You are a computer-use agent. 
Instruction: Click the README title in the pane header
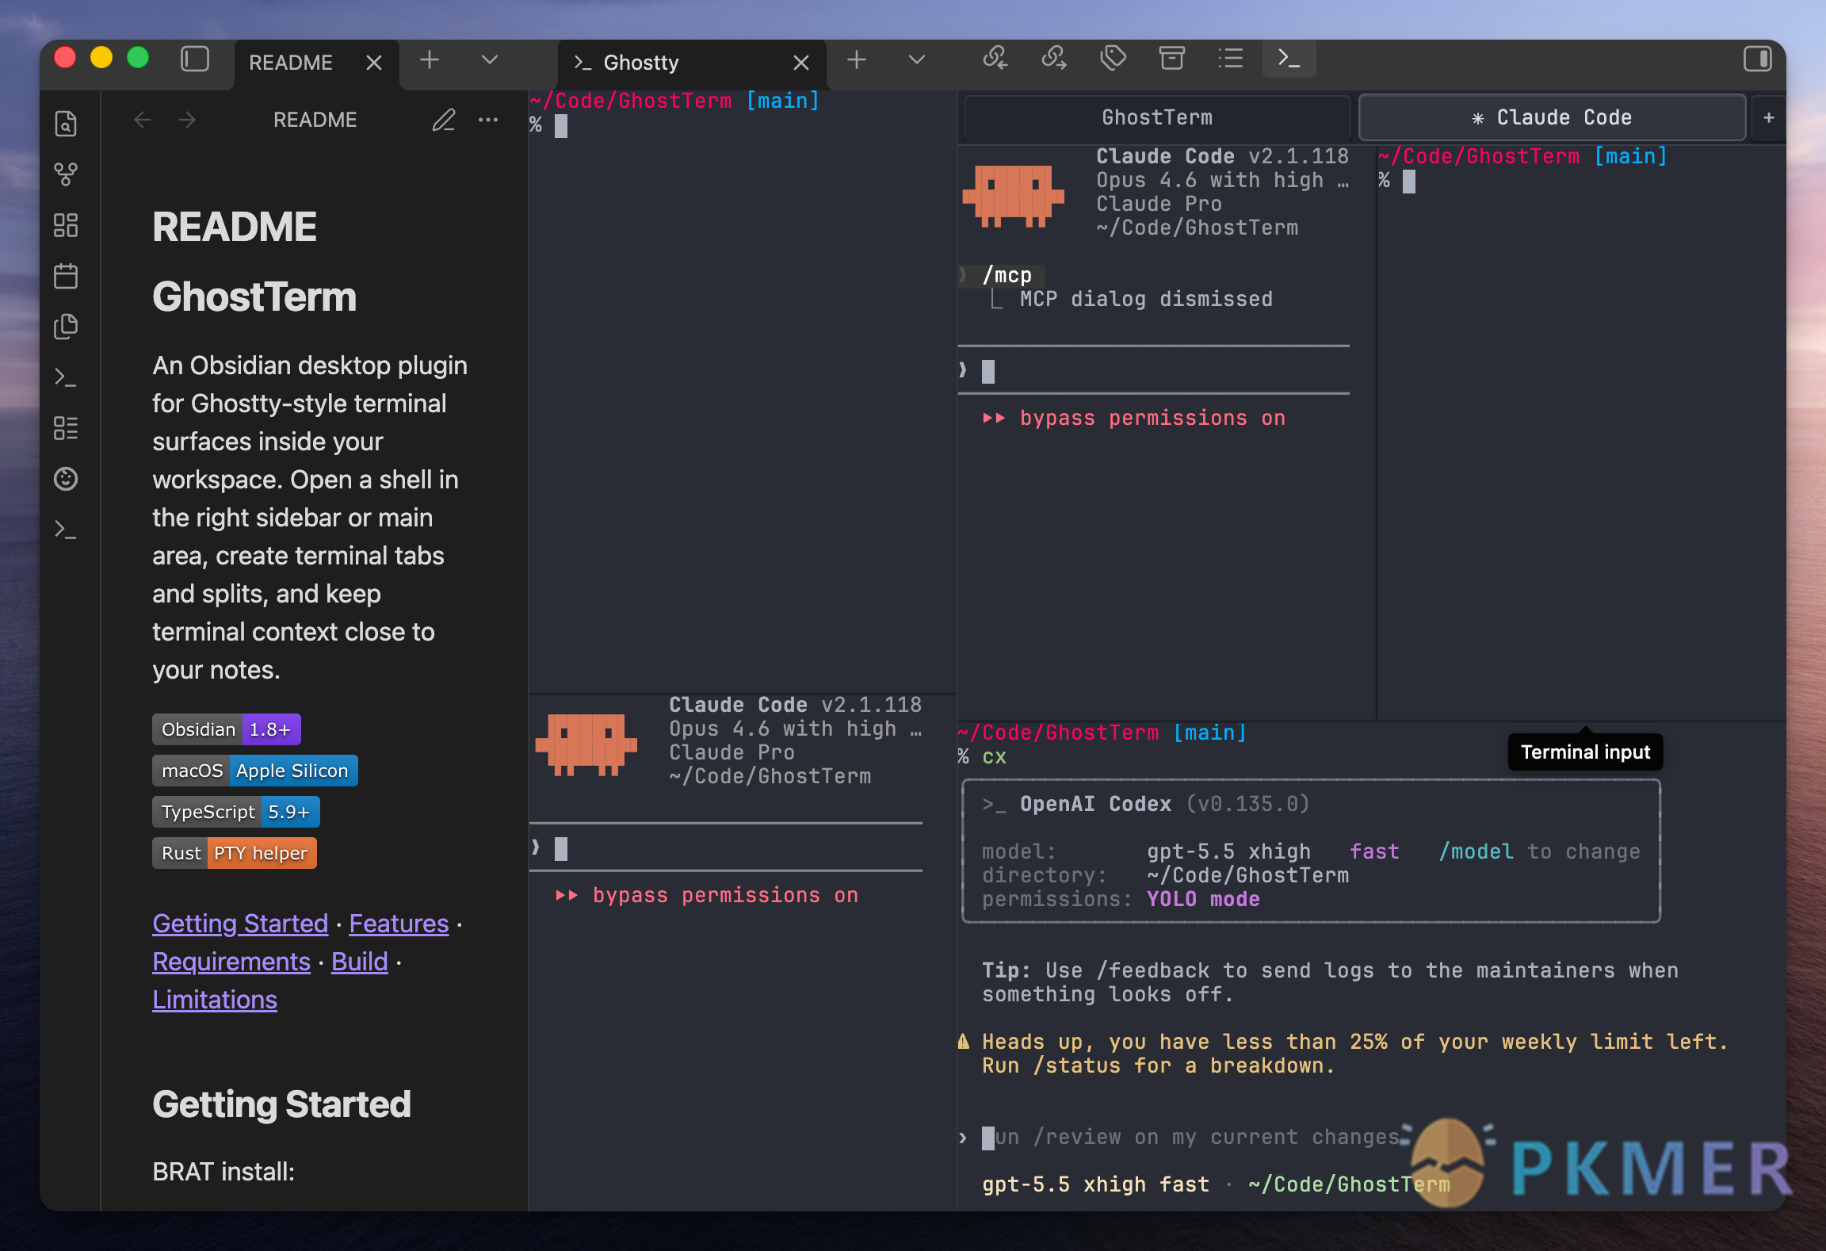click(315, 120)
